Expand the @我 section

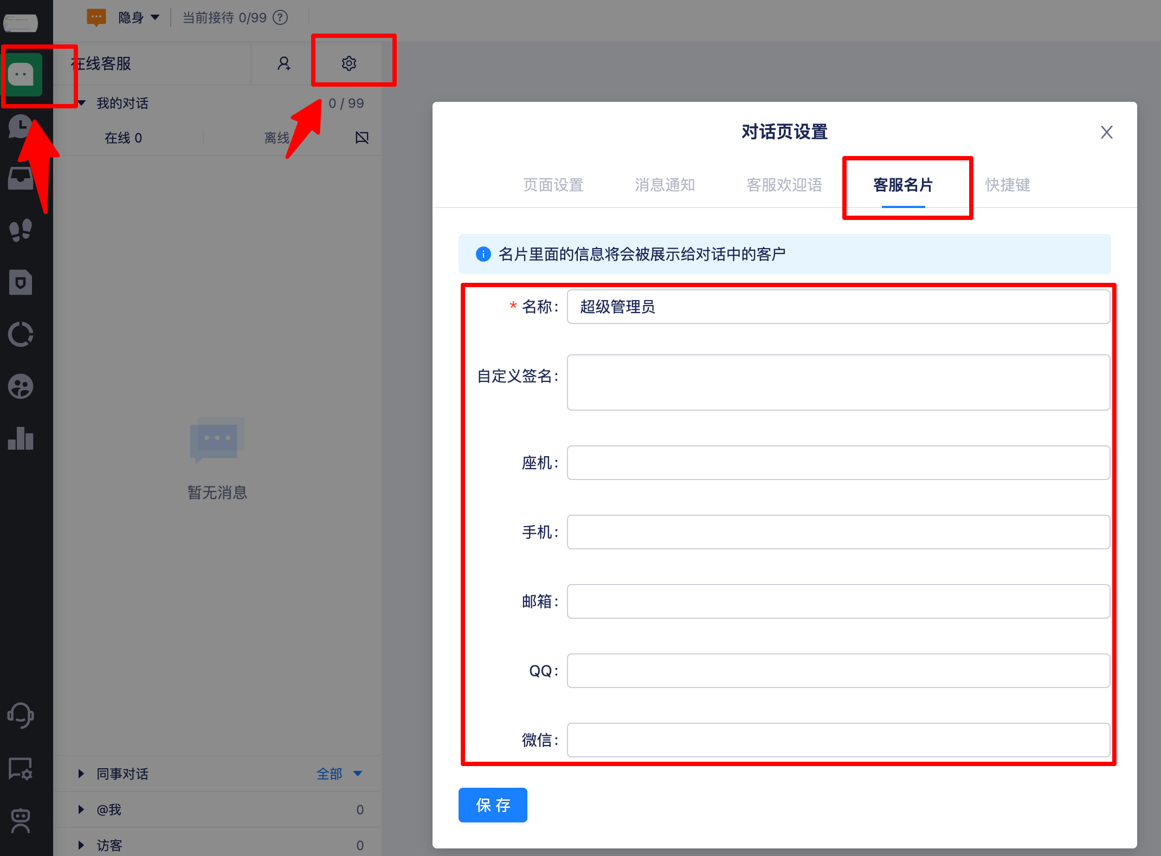click(x=81, y=809)
